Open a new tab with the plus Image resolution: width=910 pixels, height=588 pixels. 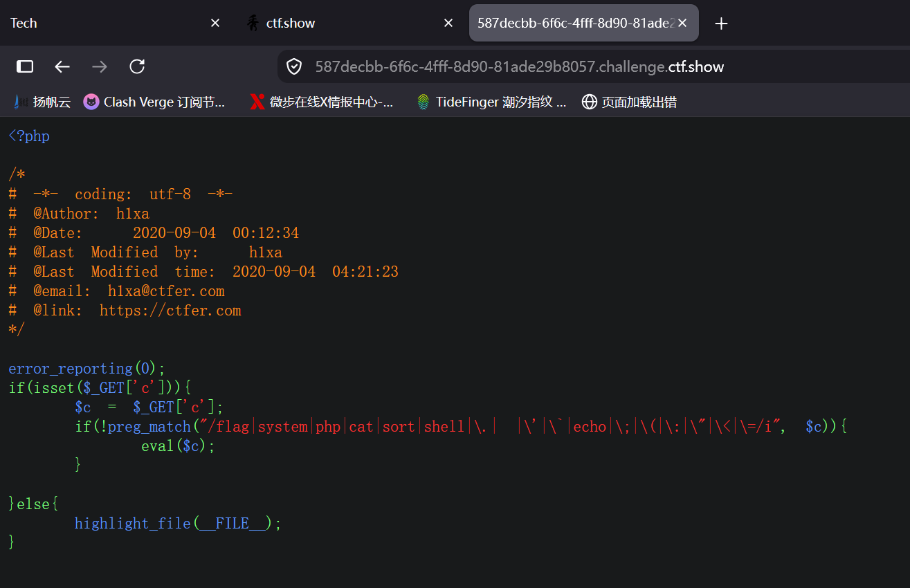click(721, 24)
